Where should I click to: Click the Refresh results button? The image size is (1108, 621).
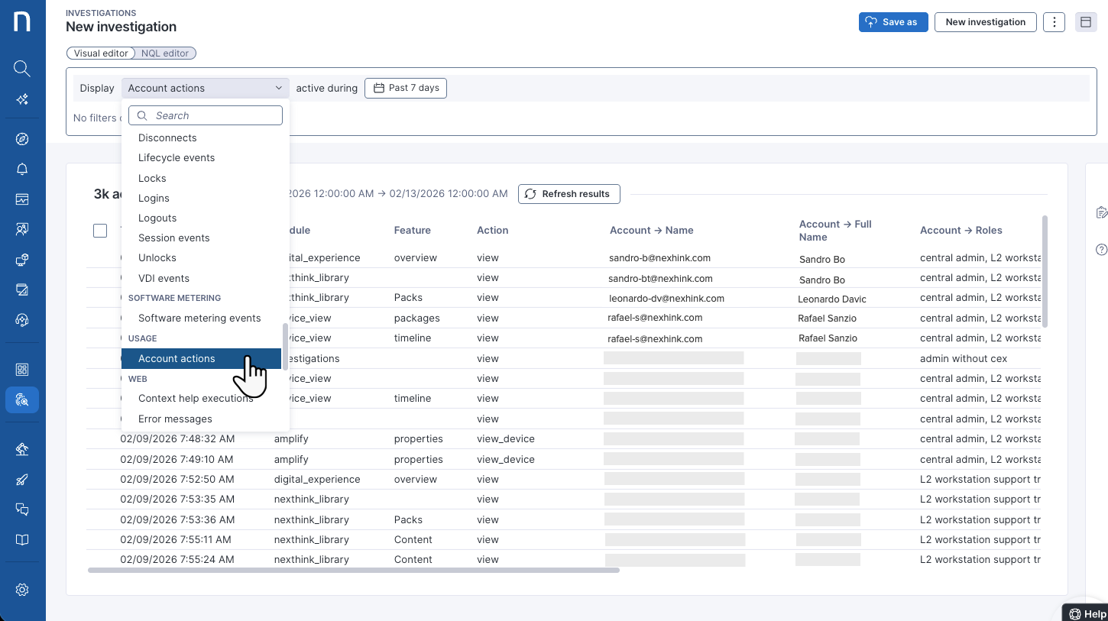point(569,194)
